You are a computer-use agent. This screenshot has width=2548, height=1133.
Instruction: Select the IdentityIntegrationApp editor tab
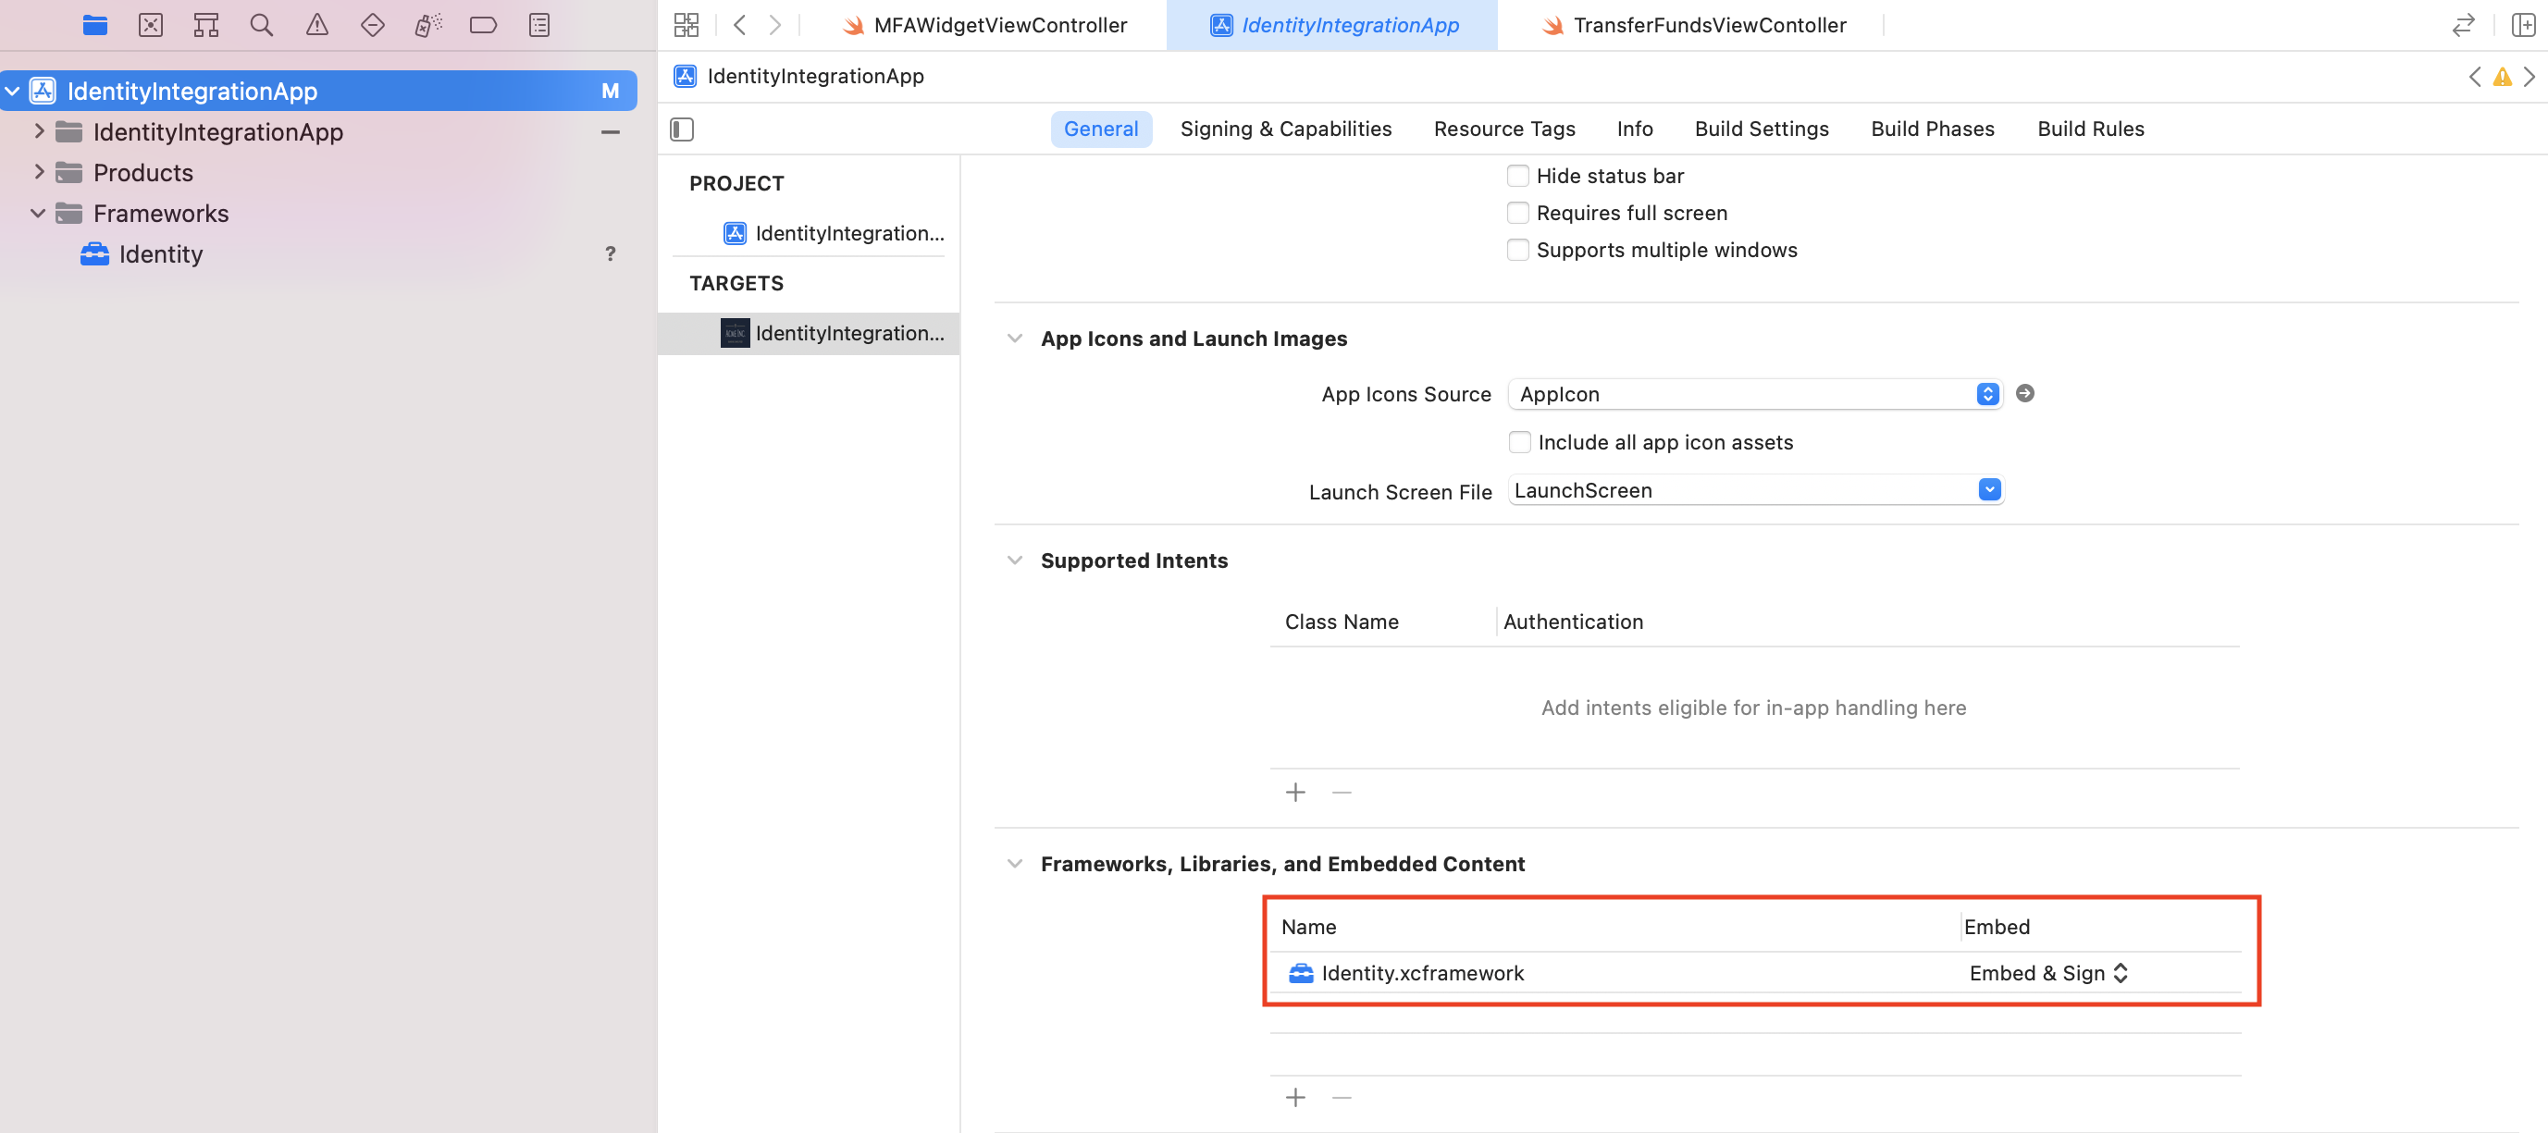pyautogui.click(x=1333, y=25)
